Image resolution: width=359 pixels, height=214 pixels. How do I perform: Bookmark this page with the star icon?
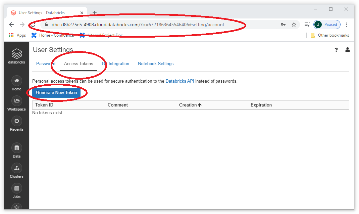click(x=294, y=25)
